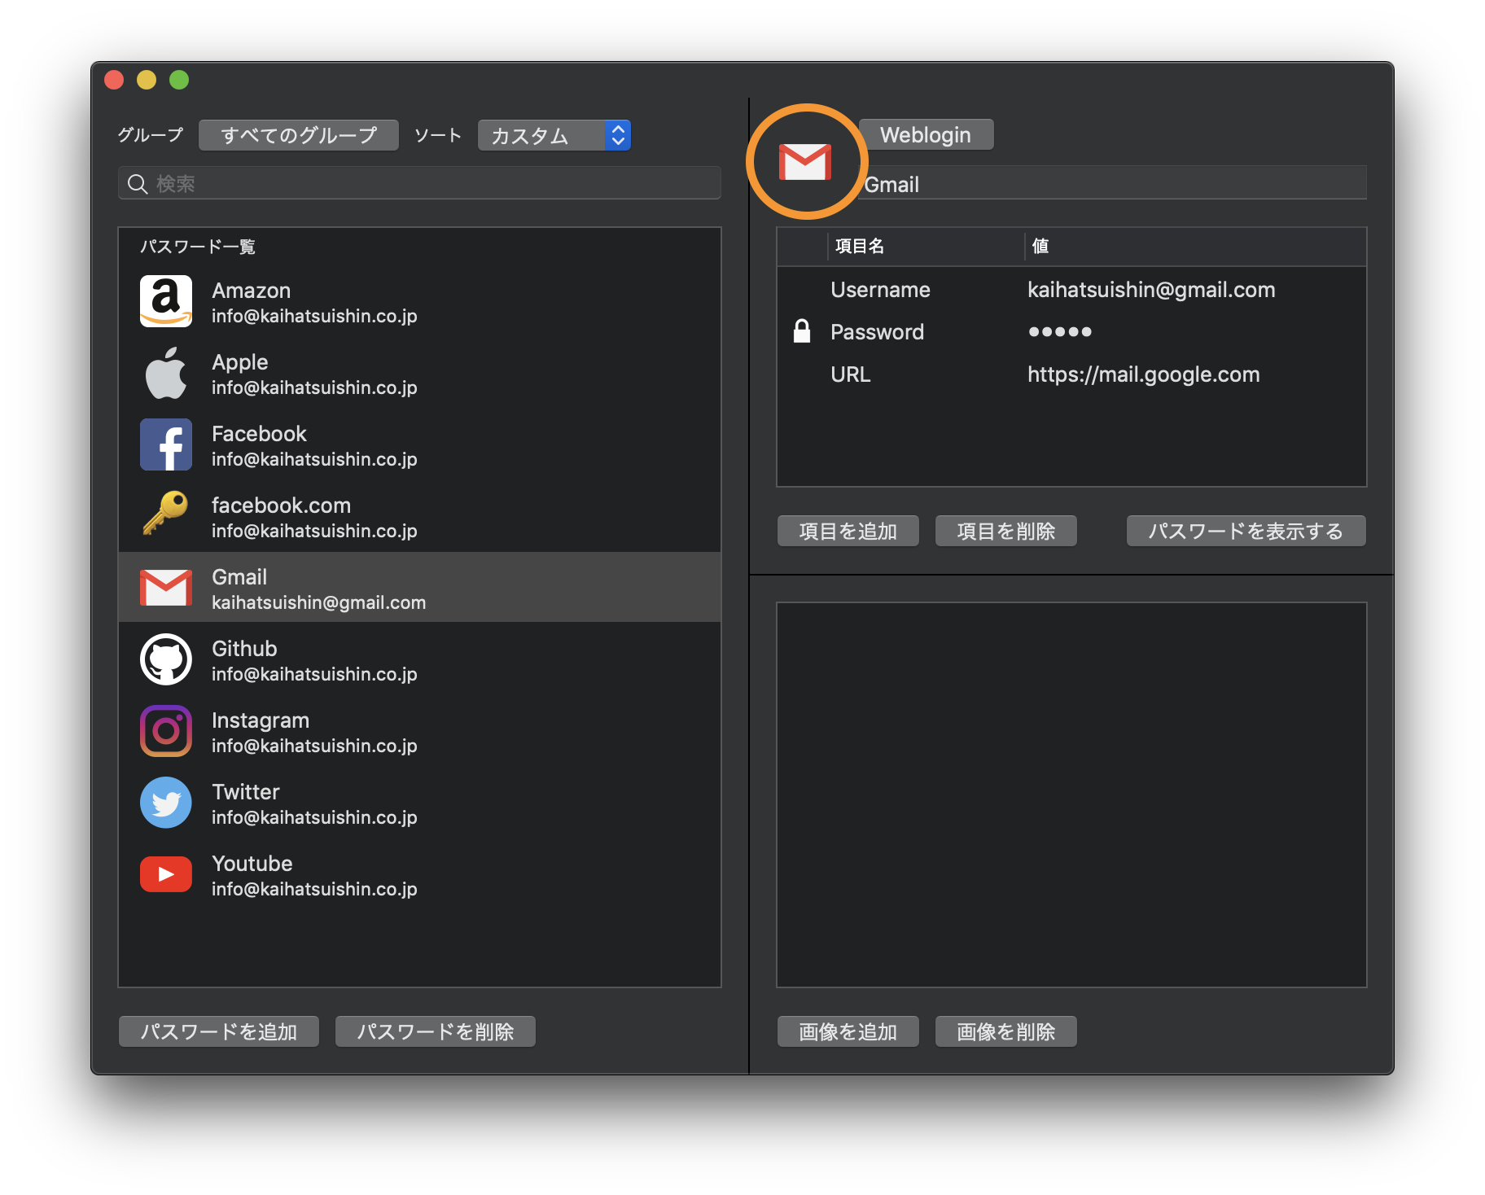Viewport: 1485px width, 1195px height.
Task: Click the magnifier icon in search field
Action: point(138,184)
